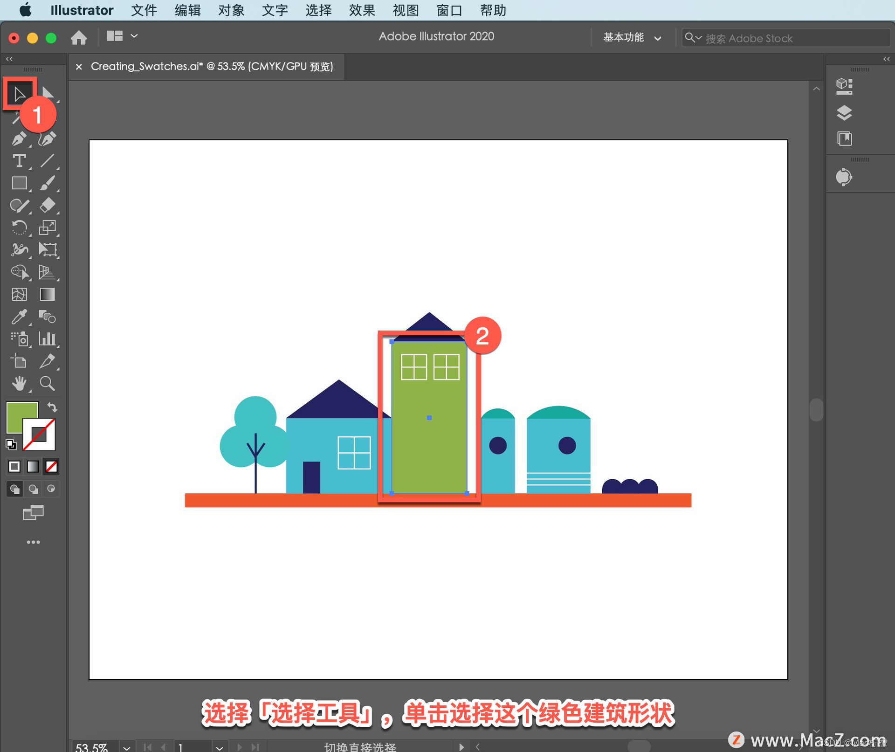Viewport: 895px width, 752px height.
Task: Click the Home button
Action: (x=79, y=37)
